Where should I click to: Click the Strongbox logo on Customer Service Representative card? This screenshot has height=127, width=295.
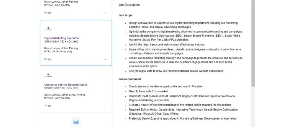[48, 75]
